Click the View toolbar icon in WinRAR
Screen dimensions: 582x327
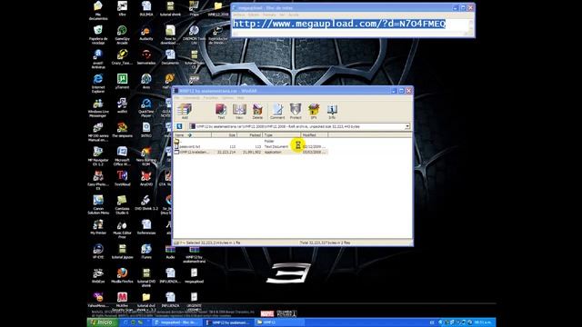pyautogui.click(x=239, y=111)
